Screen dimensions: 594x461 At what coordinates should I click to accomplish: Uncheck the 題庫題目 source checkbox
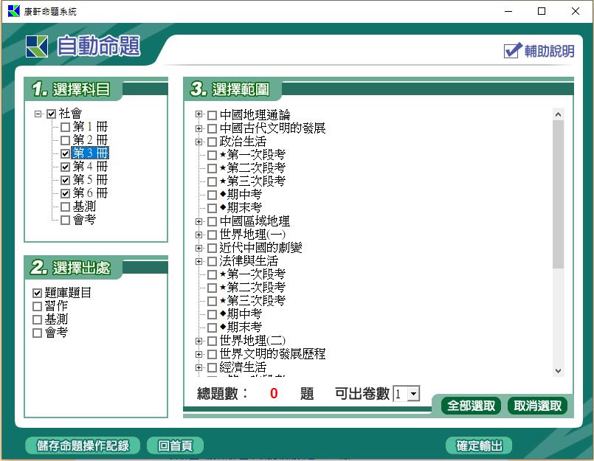tap(38, 294)
